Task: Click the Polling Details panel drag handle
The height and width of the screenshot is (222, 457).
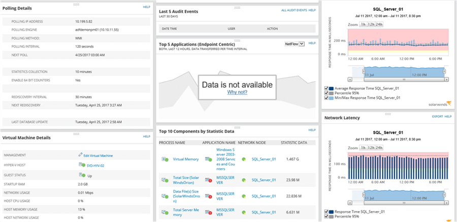Action: tap(76, 5)
